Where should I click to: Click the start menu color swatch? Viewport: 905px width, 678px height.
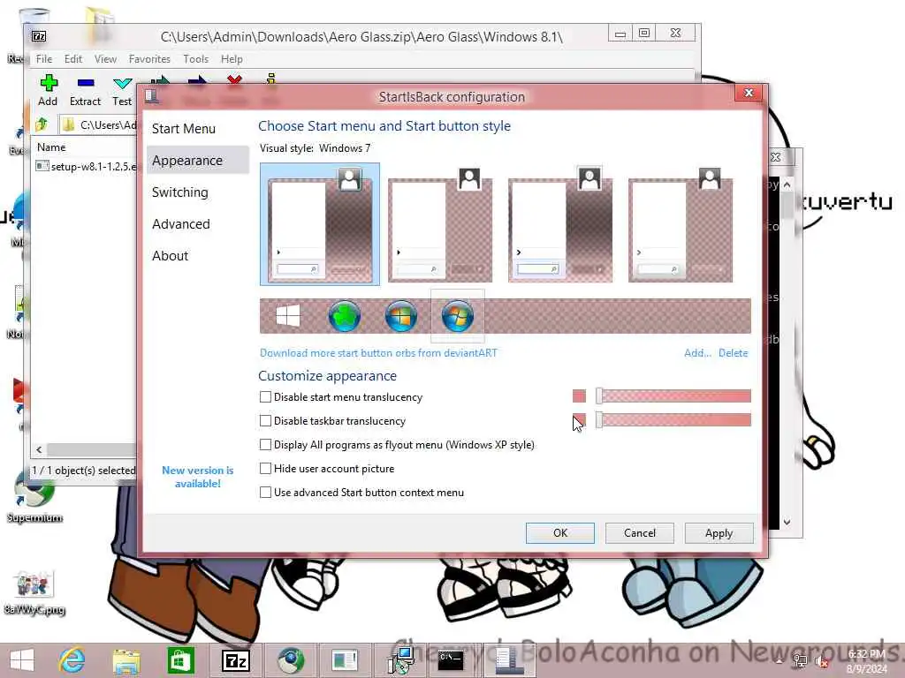click(579, 395)
